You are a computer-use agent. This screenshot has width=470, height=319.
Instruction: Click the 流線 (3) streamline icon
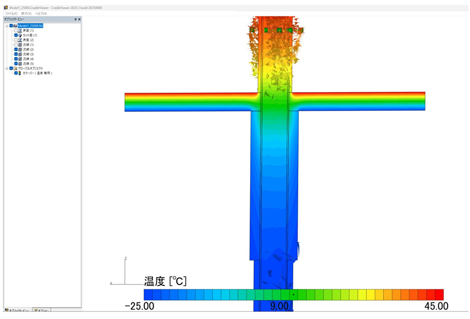pos(20,54)
